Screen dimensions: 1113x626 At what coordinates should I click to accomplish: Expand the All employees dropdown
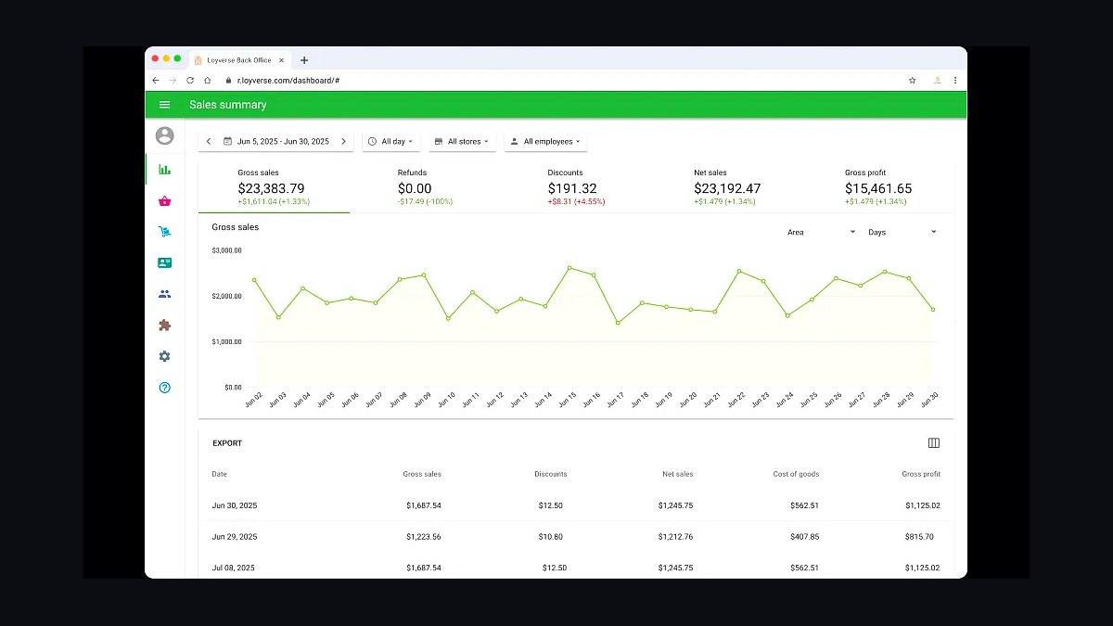coord(545,142)
